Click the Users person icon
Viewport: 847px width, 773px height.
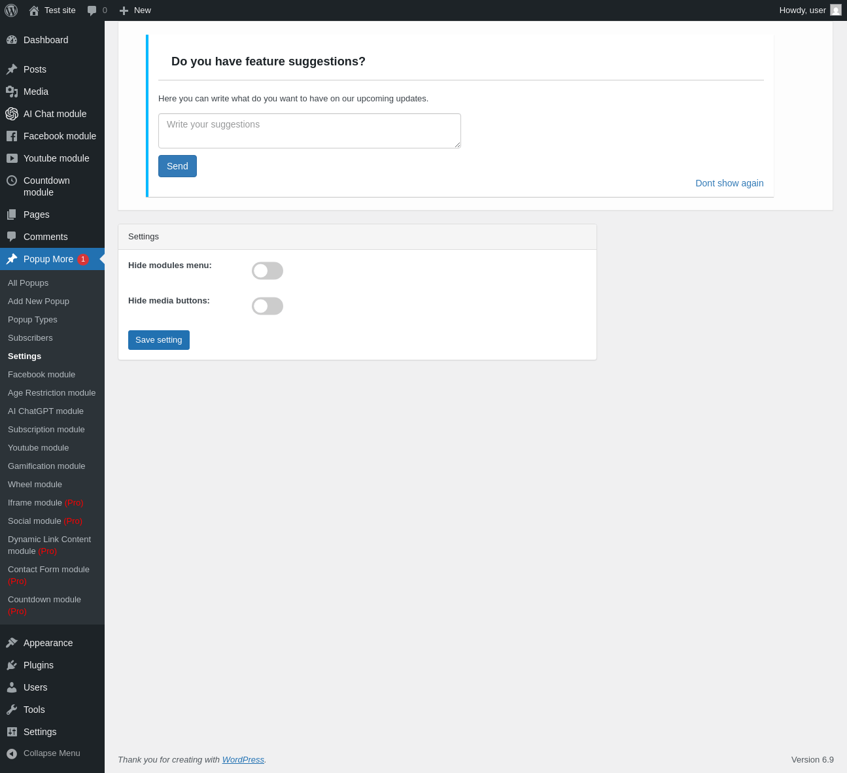coord(12,687)
